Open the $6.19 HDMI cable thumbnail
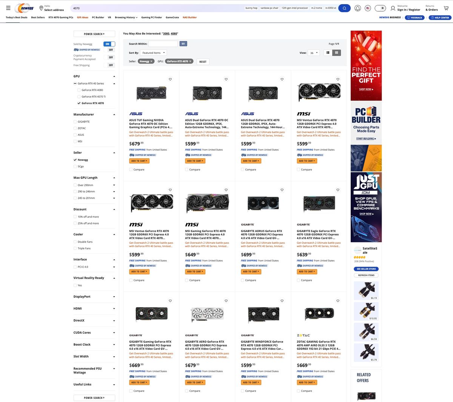The height and width of the screenshot is (402, 453). (366, 290)
